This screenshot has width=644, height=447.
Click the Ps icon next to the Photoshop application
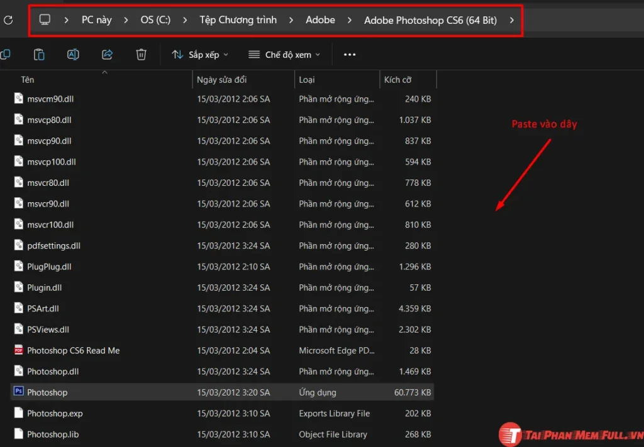click(x=18, y=392)
